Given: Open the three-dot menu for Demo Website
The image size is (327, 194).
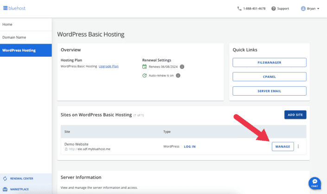Looking at the screenshot, I should click(x=298, y=147).
